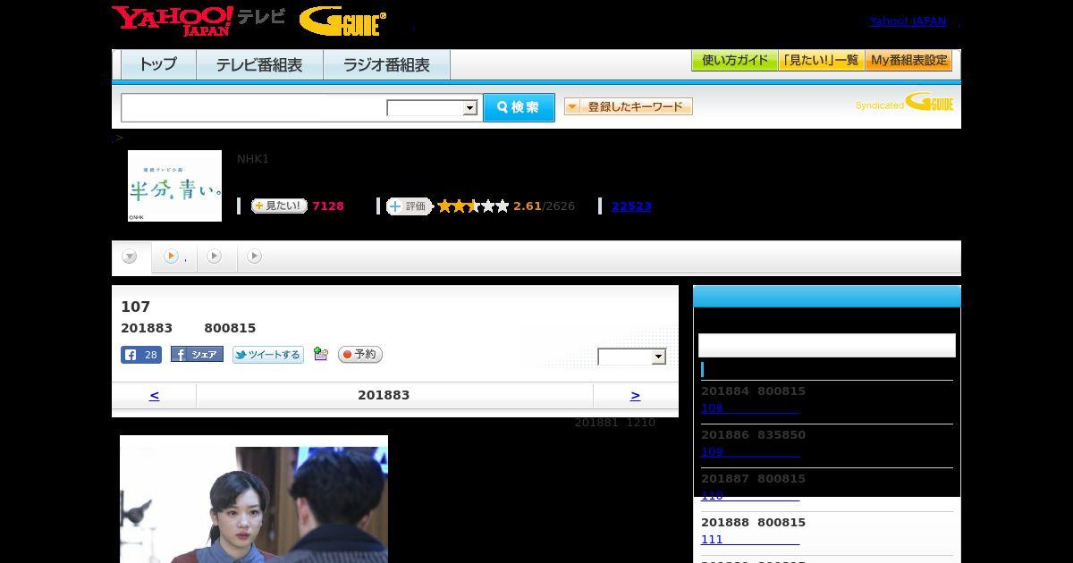Open episode 109 link in sidebar
Viewport: 1073px width, 563px height.
point(750,452)
